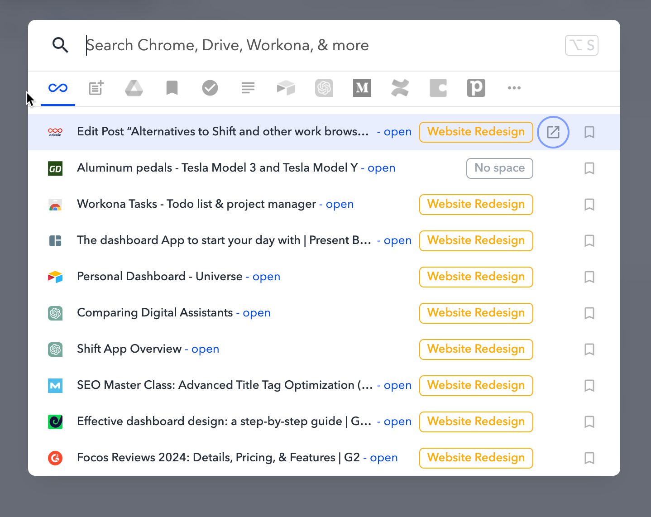The width and height of the screenshot is (651, 517).
Task: Click Website Redesign tag on Focos Reviews row
Action: [x=476, y=458]
